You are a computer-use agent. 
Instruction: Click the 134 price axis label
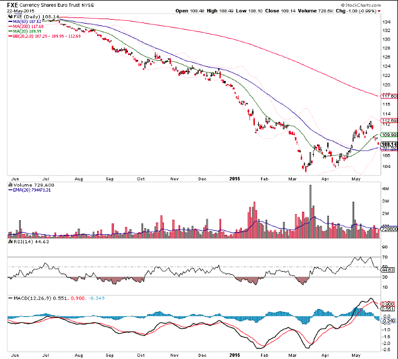(386, 22)
